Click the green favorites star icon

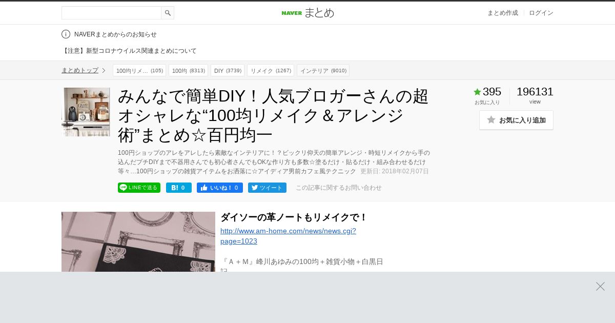tap(477, 92)
